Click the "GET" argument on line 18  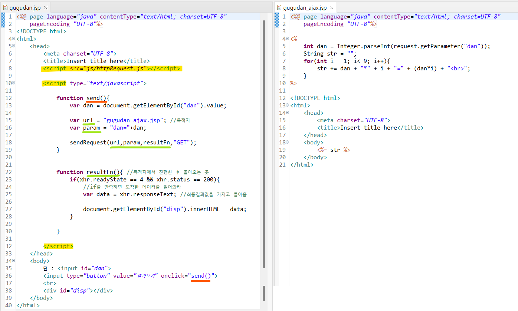point(182,142)
